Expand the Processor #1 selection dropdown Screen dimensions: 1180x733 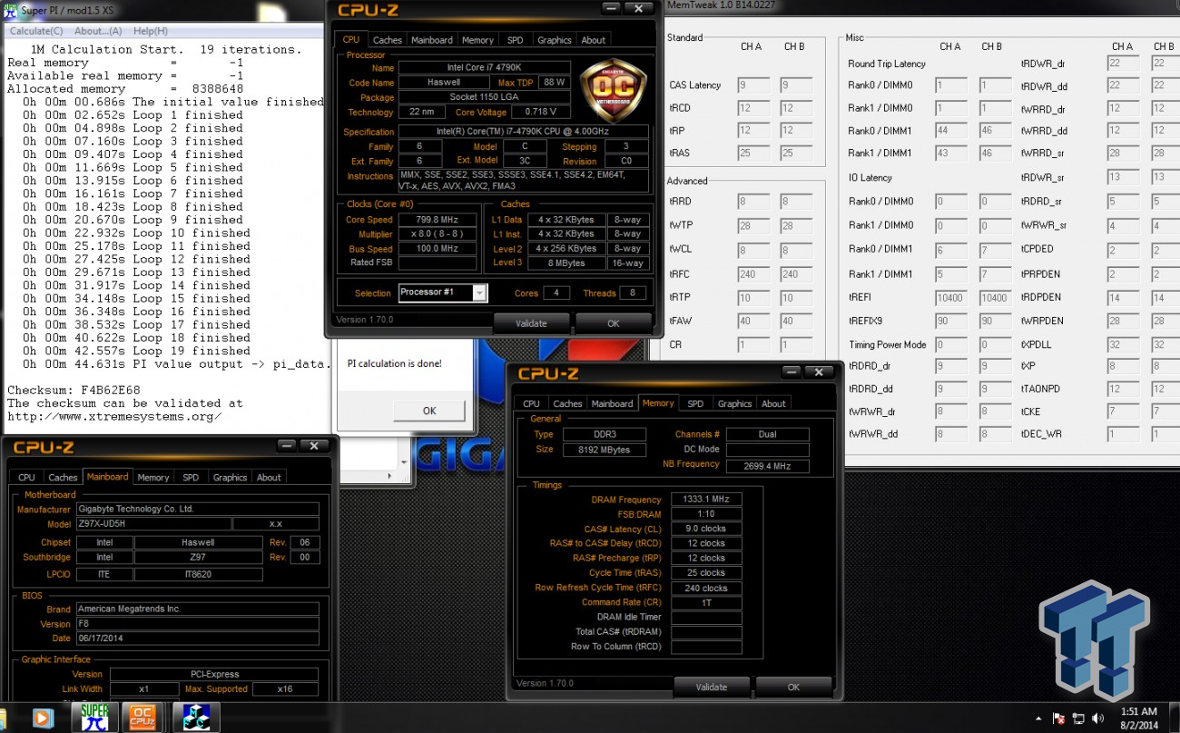point(479,292)
